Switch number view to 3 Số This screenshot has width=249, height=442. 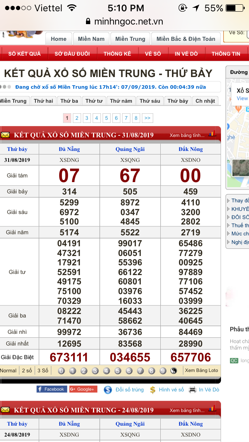pos(43,370)
